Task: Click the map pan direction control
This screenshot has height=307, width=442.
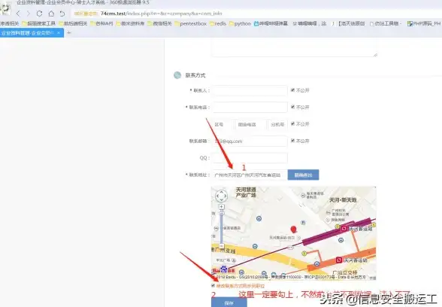Action: pyautogui.click(x=221, y=196)
